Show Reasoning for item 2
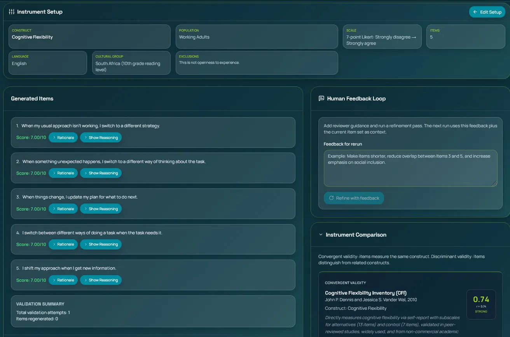Viewport: 510px width, 337px height. (x=101, y=173)
